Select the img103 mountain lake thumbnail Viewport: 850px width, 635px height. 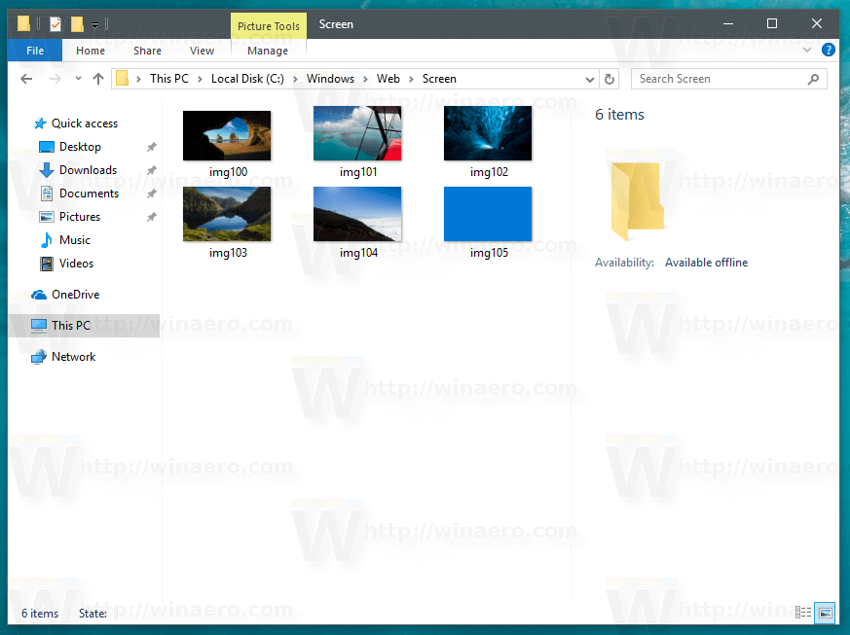[227, 214]
